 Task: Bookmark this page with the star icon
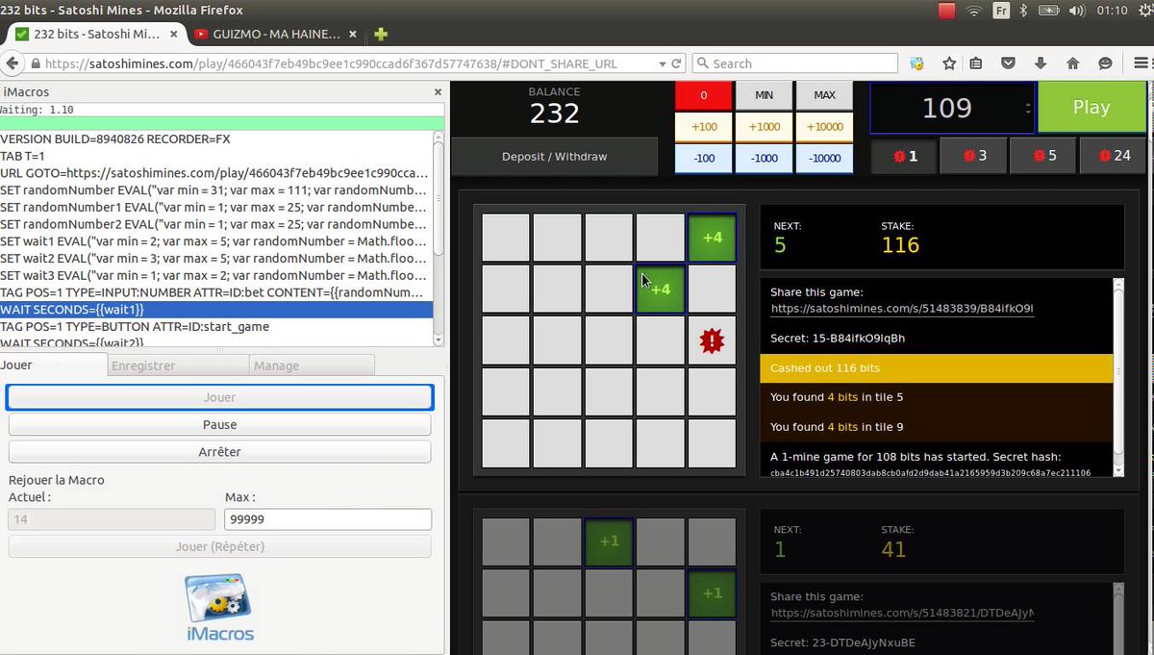click(949, 63)
